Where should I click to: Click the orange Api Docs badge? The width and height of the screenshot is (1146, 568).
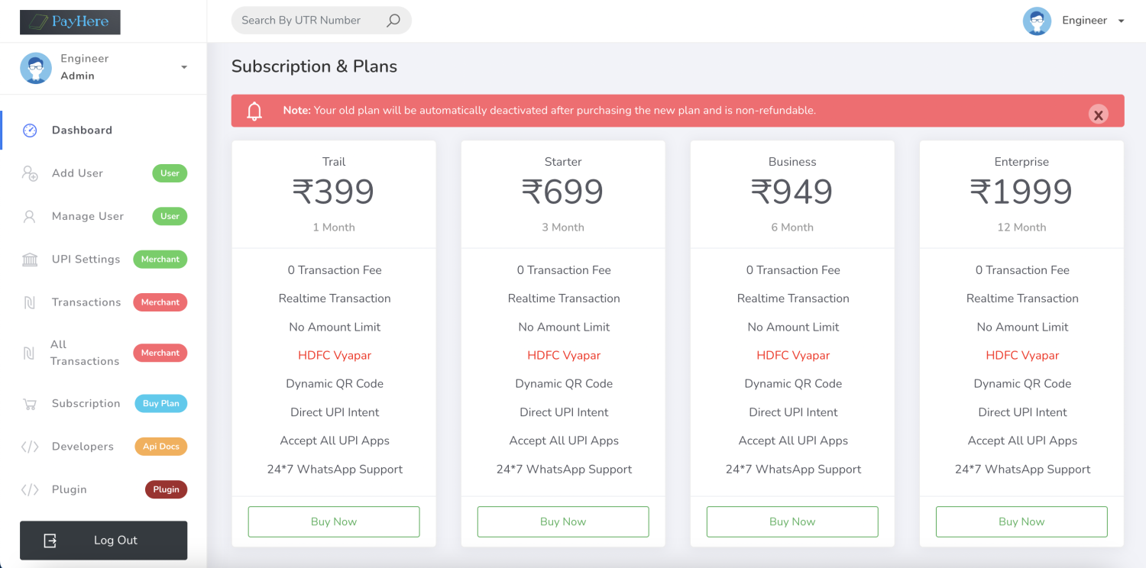pos(160,447)
